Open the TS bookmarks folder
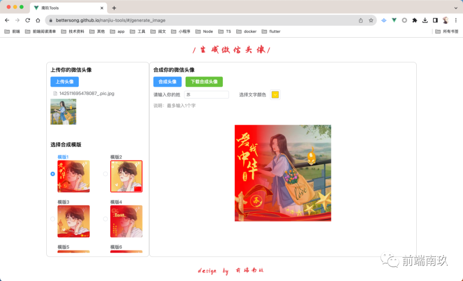 tap(225, 31)
